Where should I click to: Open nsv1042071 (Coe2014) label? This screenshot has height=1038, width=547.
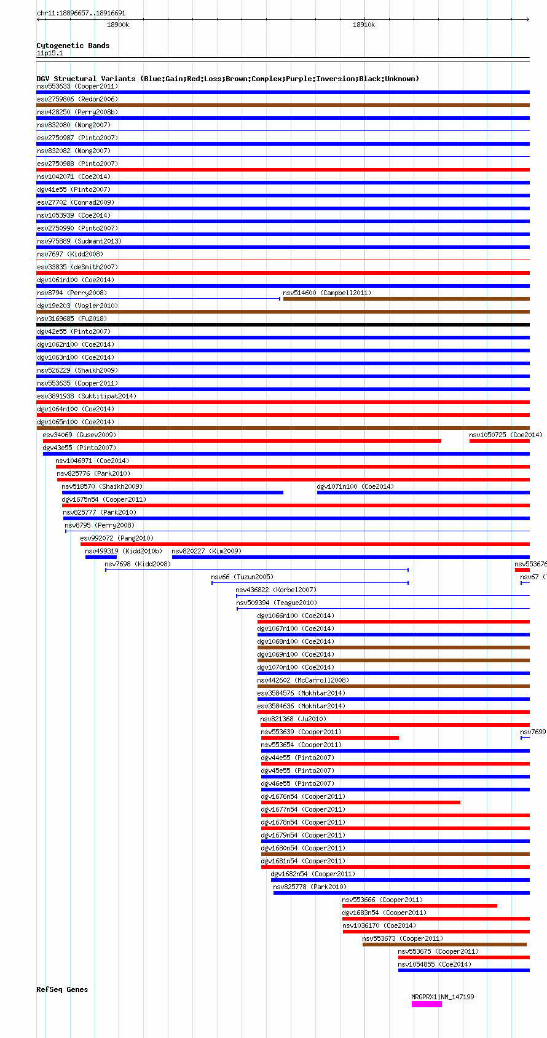[74, 176]
